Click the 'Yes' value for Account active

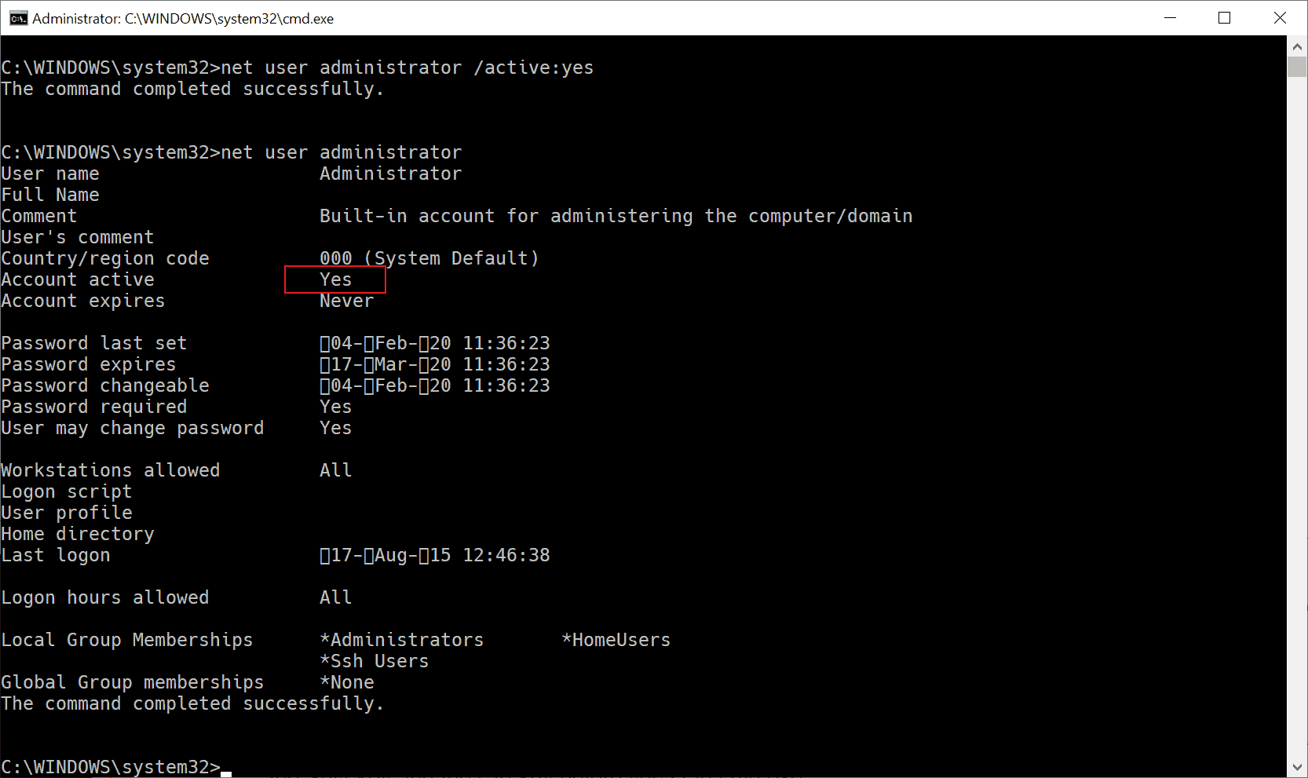(336, 279)
